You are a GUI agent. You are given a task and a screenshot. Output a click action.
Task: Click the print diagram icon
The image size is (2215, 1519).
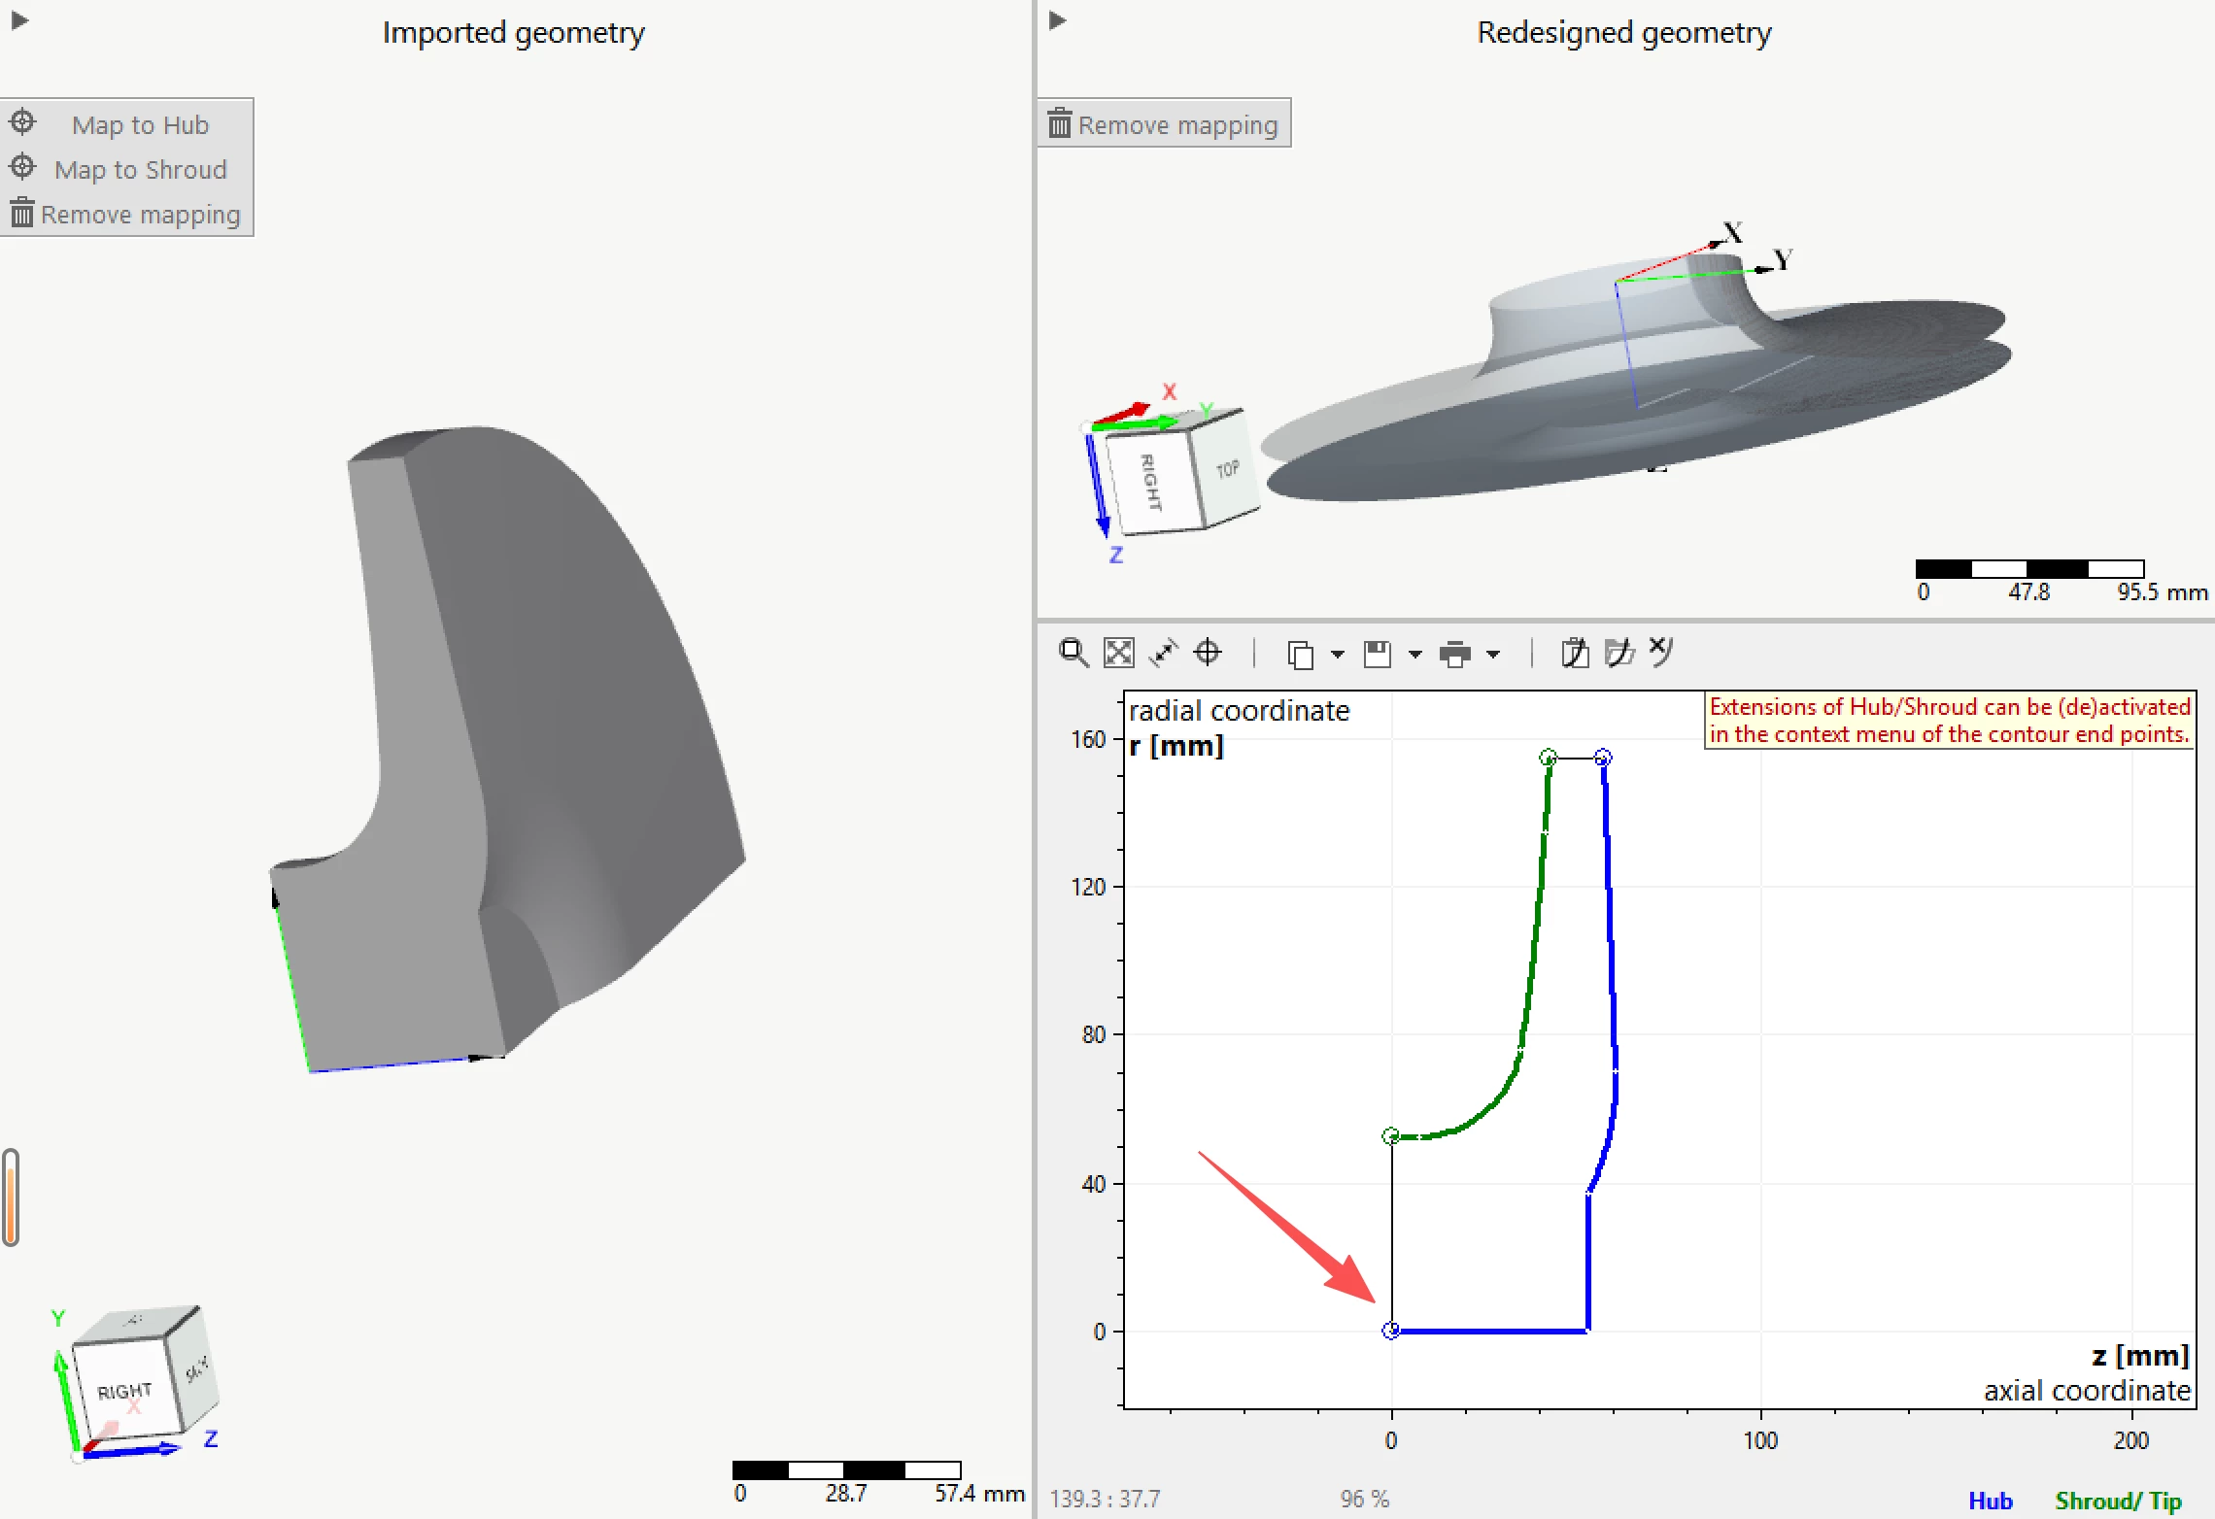(1454, 655)
